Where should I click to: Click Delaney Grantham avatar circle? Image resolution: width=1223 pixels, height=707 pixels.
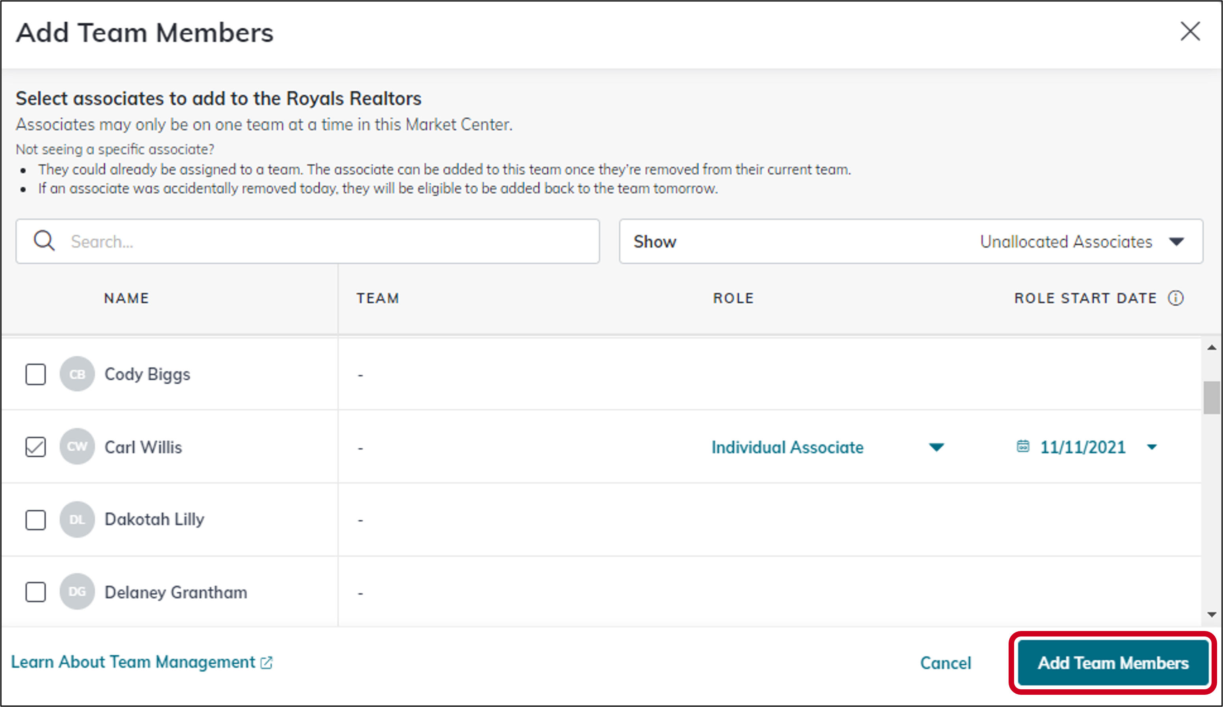pyautogui.click(x=77, y=592)
